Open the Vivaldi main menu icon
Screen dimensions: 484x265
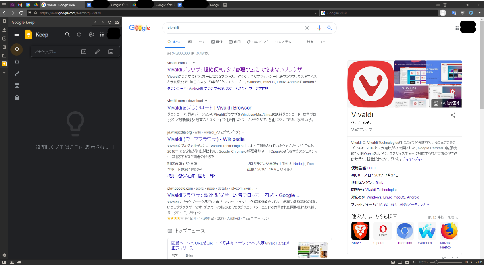(x=4, y=5)
